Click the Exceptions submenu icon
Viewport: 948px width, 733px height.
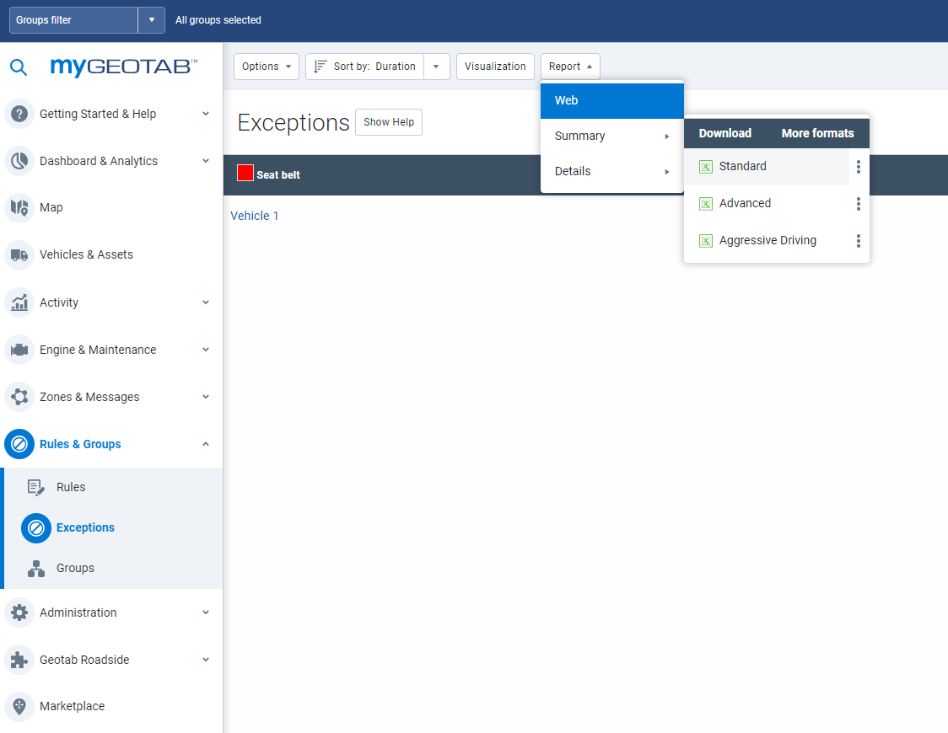click(x=36, y=527)
